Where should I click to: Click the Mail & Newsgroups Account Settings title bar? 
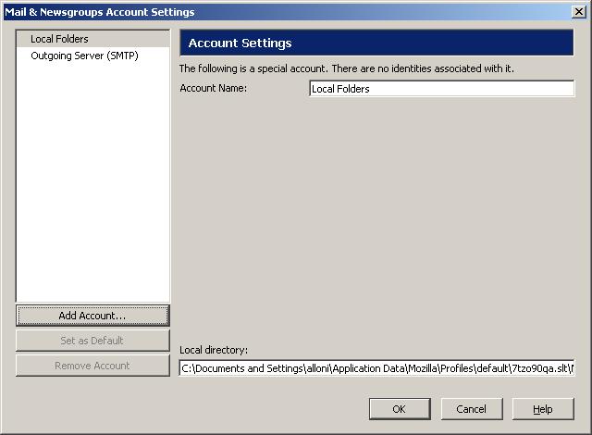[x=277, y=12]
